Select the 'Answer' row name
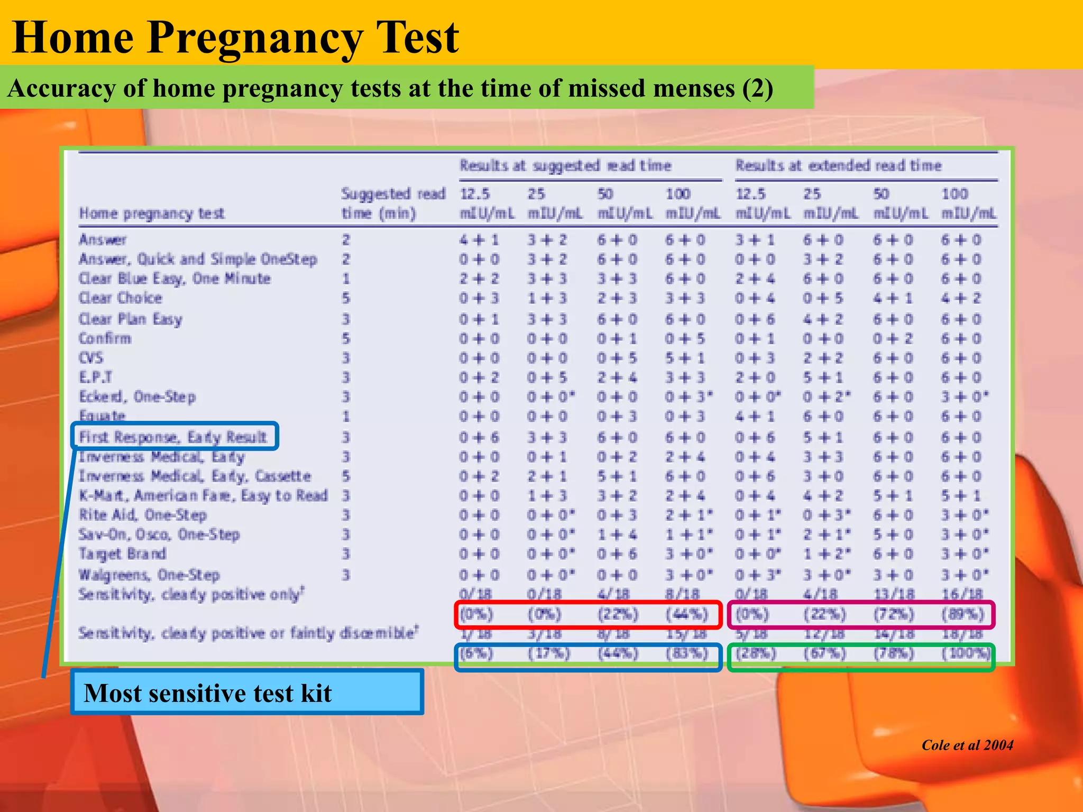This screenshot has height=812, width=1083. coord(103,240)
